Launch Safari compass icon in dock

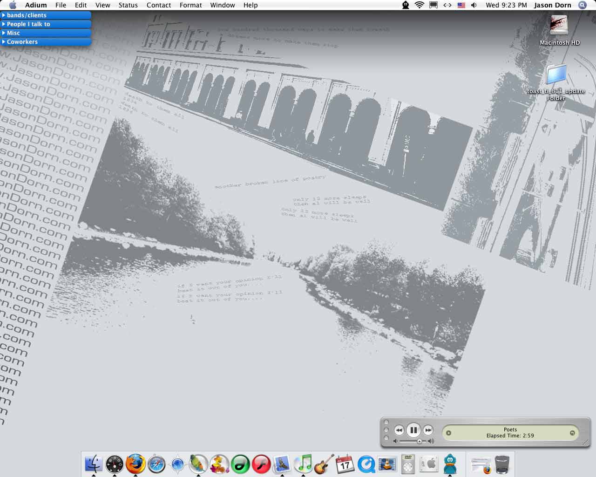coord(156,464)
